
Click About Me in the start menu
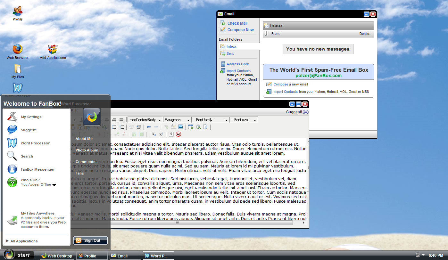coord(84,139)
